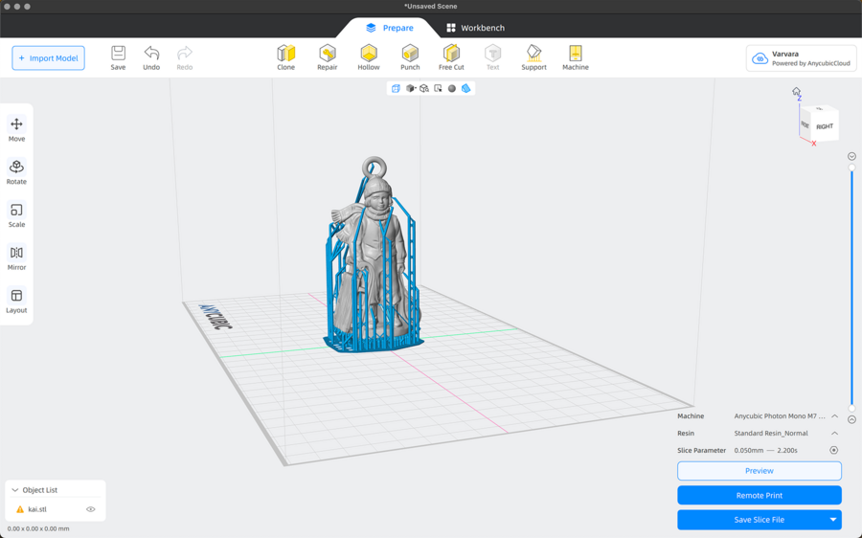This screenshot has height=538, width=862.
Task: Click the top handle of layer slider
Action: point(851,168)
